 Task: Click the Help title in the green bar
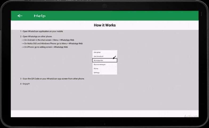pos(40,16)
